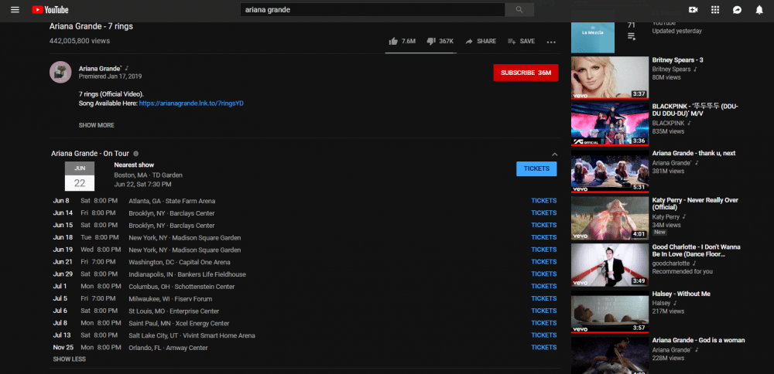The width and height of the screenshot is (774, 374).
Task: Save the video to a playlist
Action: 521,42
